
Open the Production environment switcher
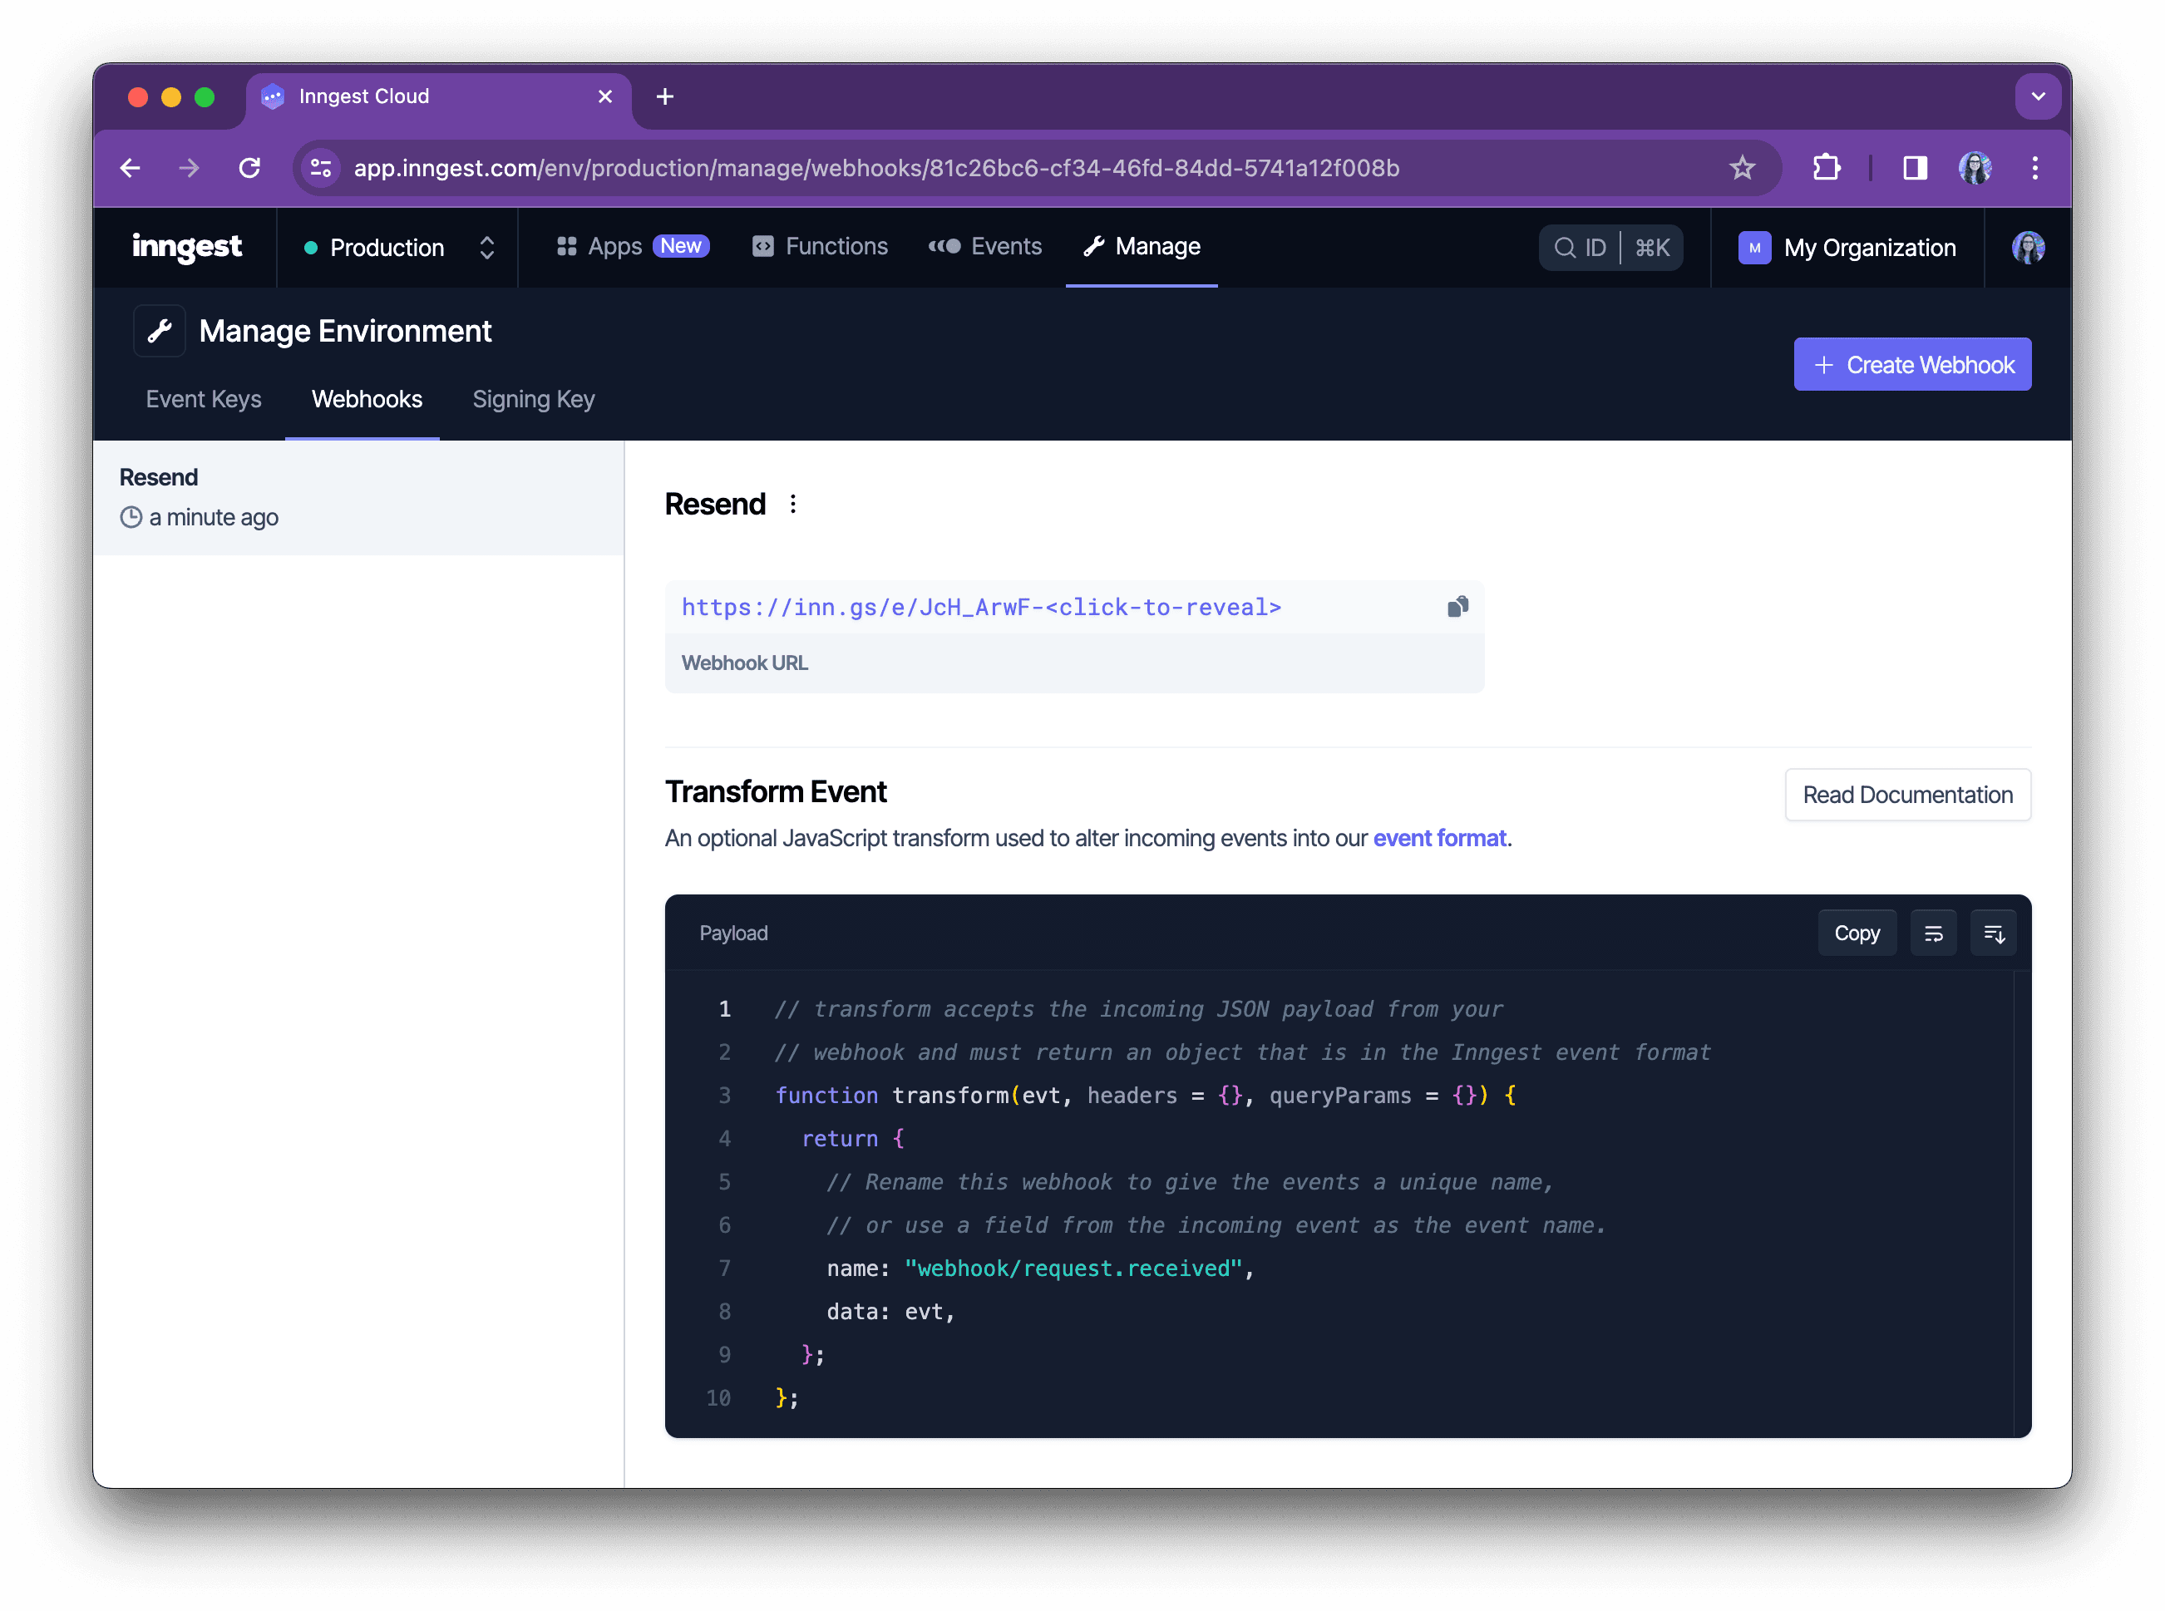pyautogui.click(x=397, y=247)
